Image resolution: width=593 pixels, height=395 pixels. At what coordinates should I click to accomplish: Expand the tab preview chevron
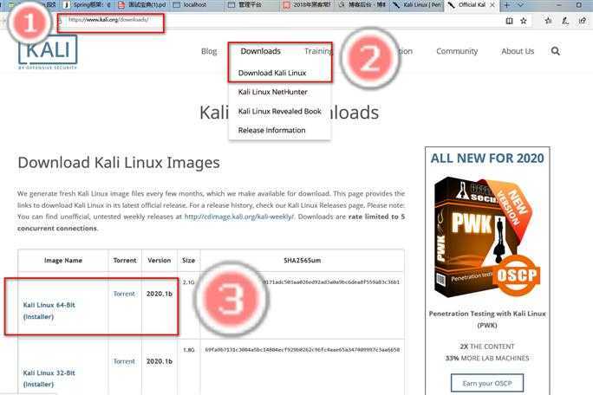pos(521,5)
